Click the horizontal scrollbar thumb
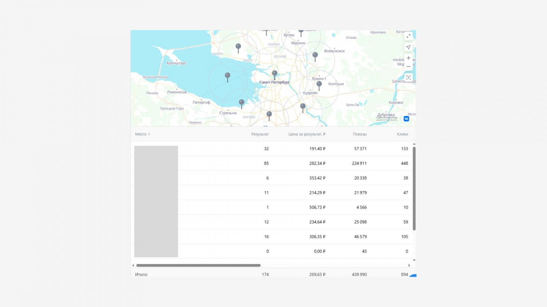 [198, 265]
